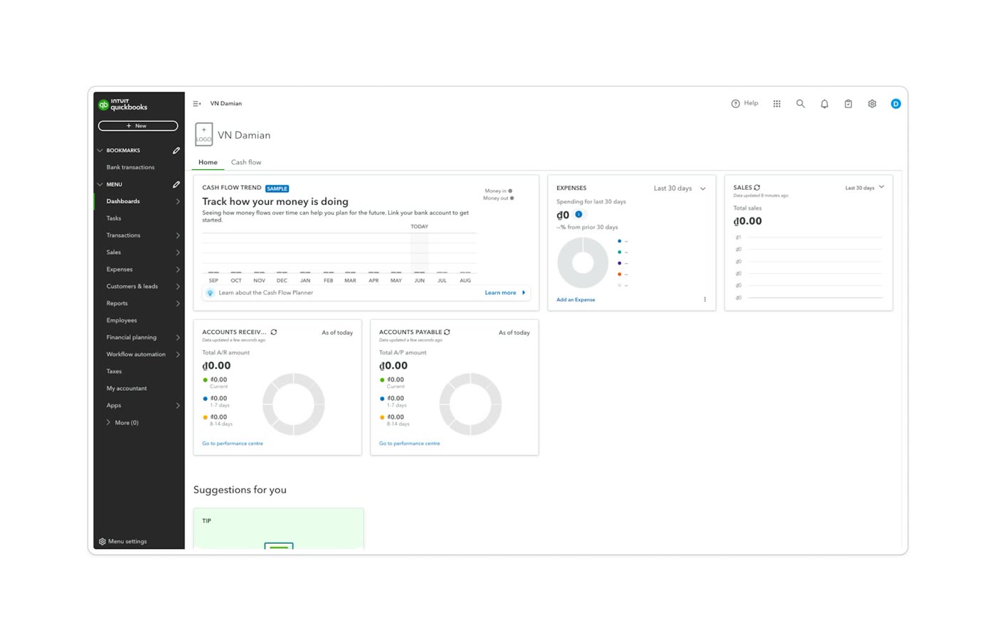
Task: Go to performance centre from Accounts Payable
Action: click(409, 444)
